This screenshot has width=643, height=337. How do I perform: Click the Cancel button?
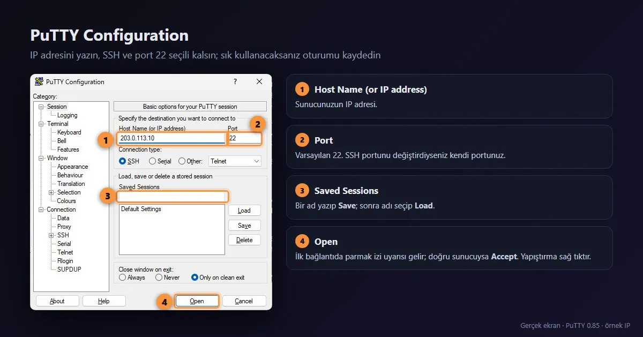[x=244, y=301]
